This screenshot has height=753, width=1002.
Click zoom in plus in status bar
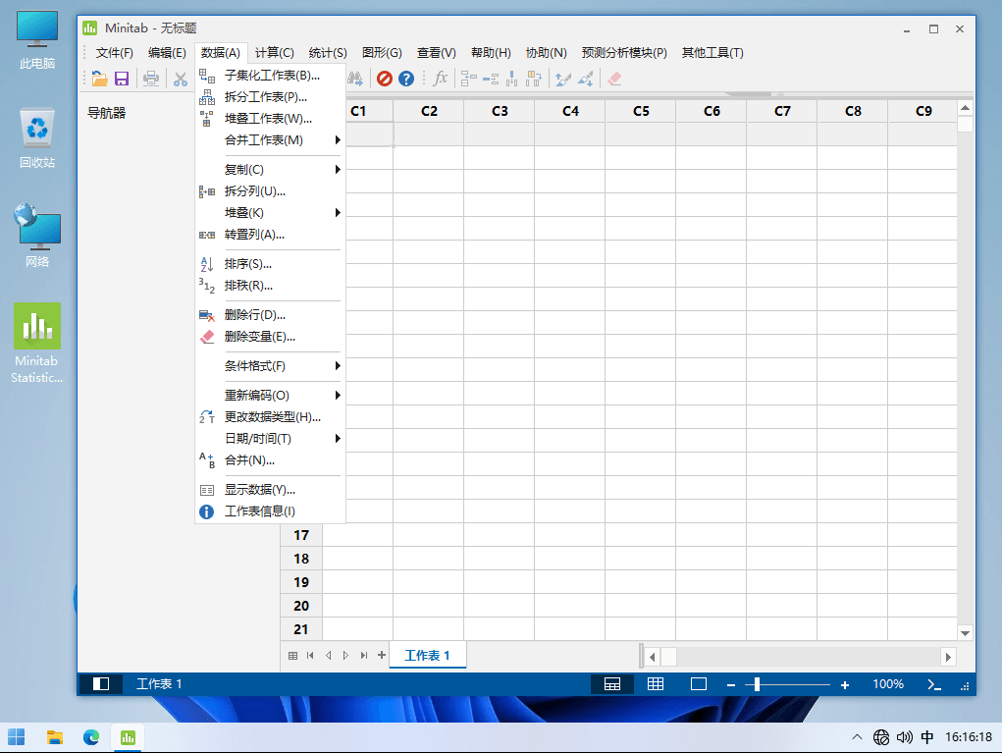pos(845,684)
